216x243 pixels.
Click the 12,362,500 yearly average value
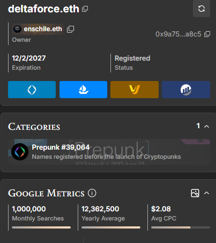pos(100,209)
